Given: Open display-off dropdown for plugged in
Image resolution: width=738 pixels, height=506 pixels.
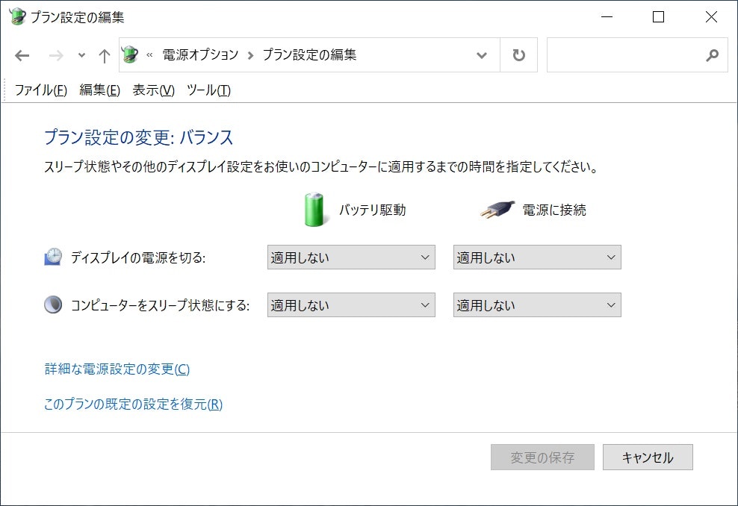Looking at the screenshot, I should click(x=537, y=257).
